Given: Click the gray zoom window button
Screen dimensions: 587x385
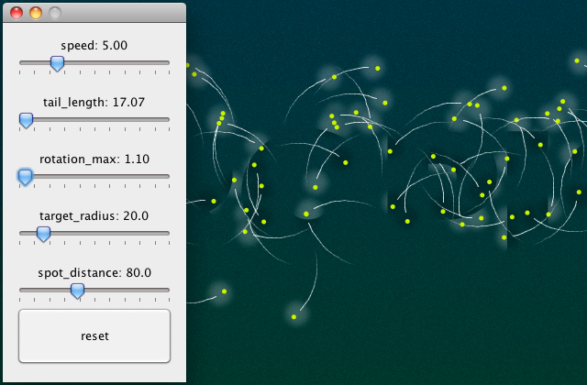Looking at the screenshot, I should pos(55,13).
